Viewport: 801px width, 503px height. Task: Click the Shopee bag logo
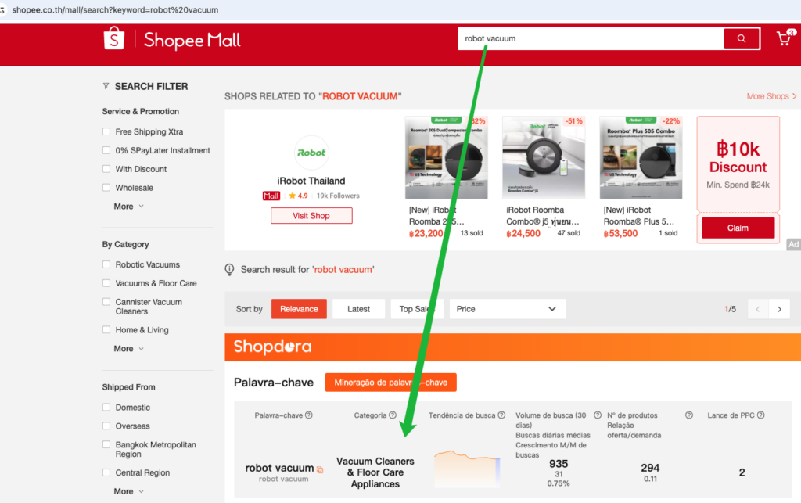114,38
